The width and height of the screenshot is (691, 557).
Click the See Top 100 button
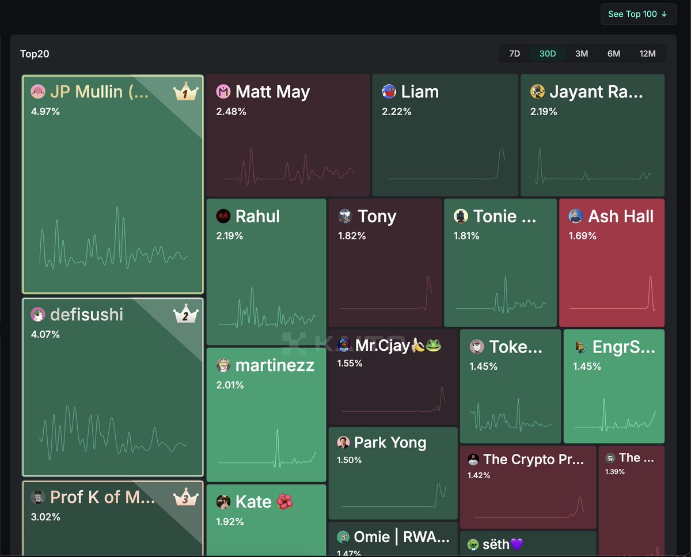point(638,14)
